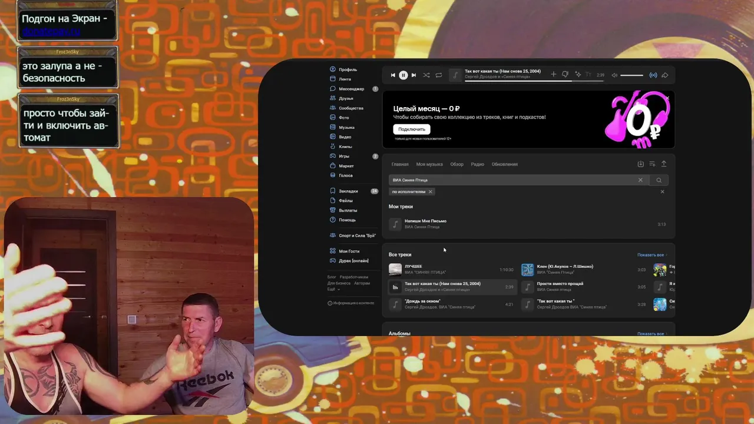Viewport: 754px width, 424px height.
Task: Remove the по исполнителям filter chip
Action: pyautogui.click(x=430, y=191)
